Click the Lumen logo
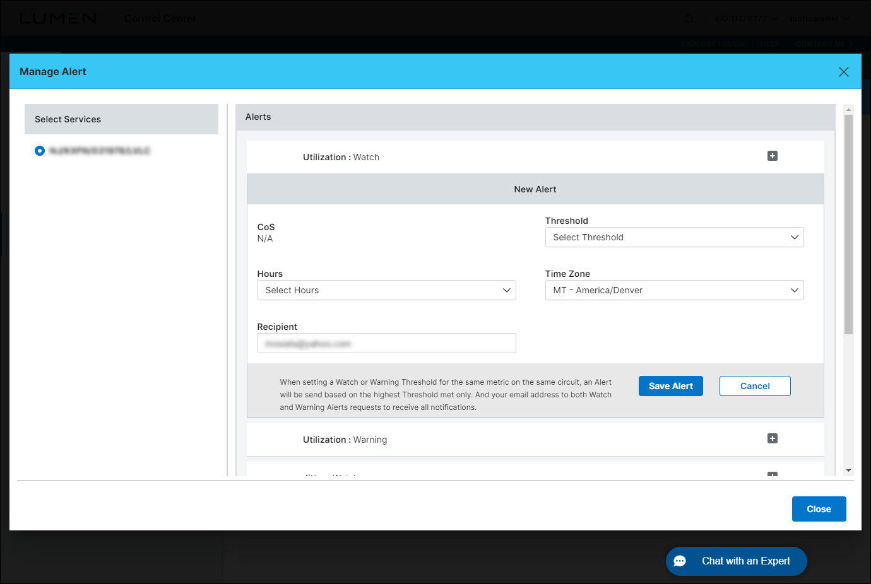This screenshot has width=871, height=584. [58, 19]
